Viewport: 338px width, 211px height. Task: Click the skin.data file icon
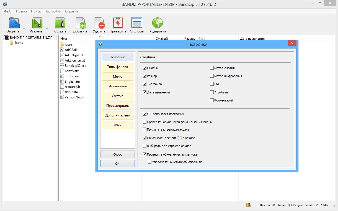click(62, 92)
